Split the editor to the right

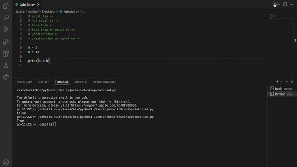[285, 4]
